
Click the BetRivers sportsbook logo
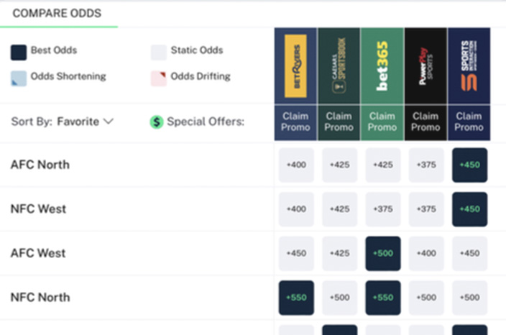[x=295, y=66]
